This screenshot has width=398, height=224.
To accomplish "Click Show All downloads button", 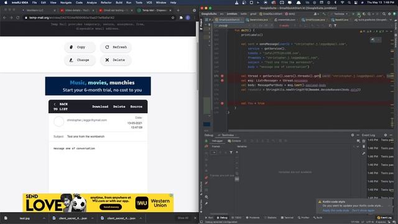I will (x=183, y=218).
